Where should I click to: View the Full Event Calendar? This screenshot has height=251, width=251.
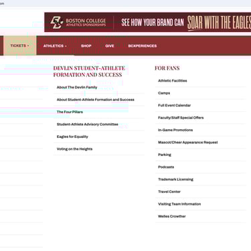click(174, 105)
